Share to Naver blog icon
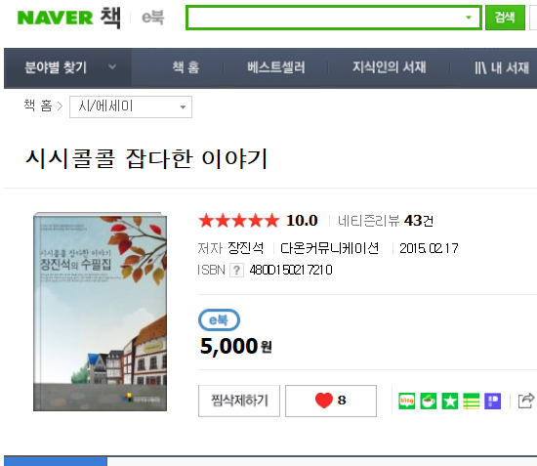This screenshot has height=466, width=537. tap(407, 402)
